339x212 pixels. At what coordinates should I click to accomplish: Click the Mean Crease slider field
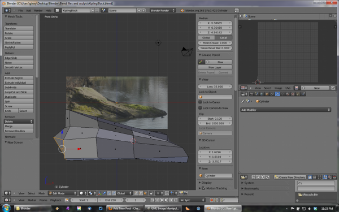(215, 43)
